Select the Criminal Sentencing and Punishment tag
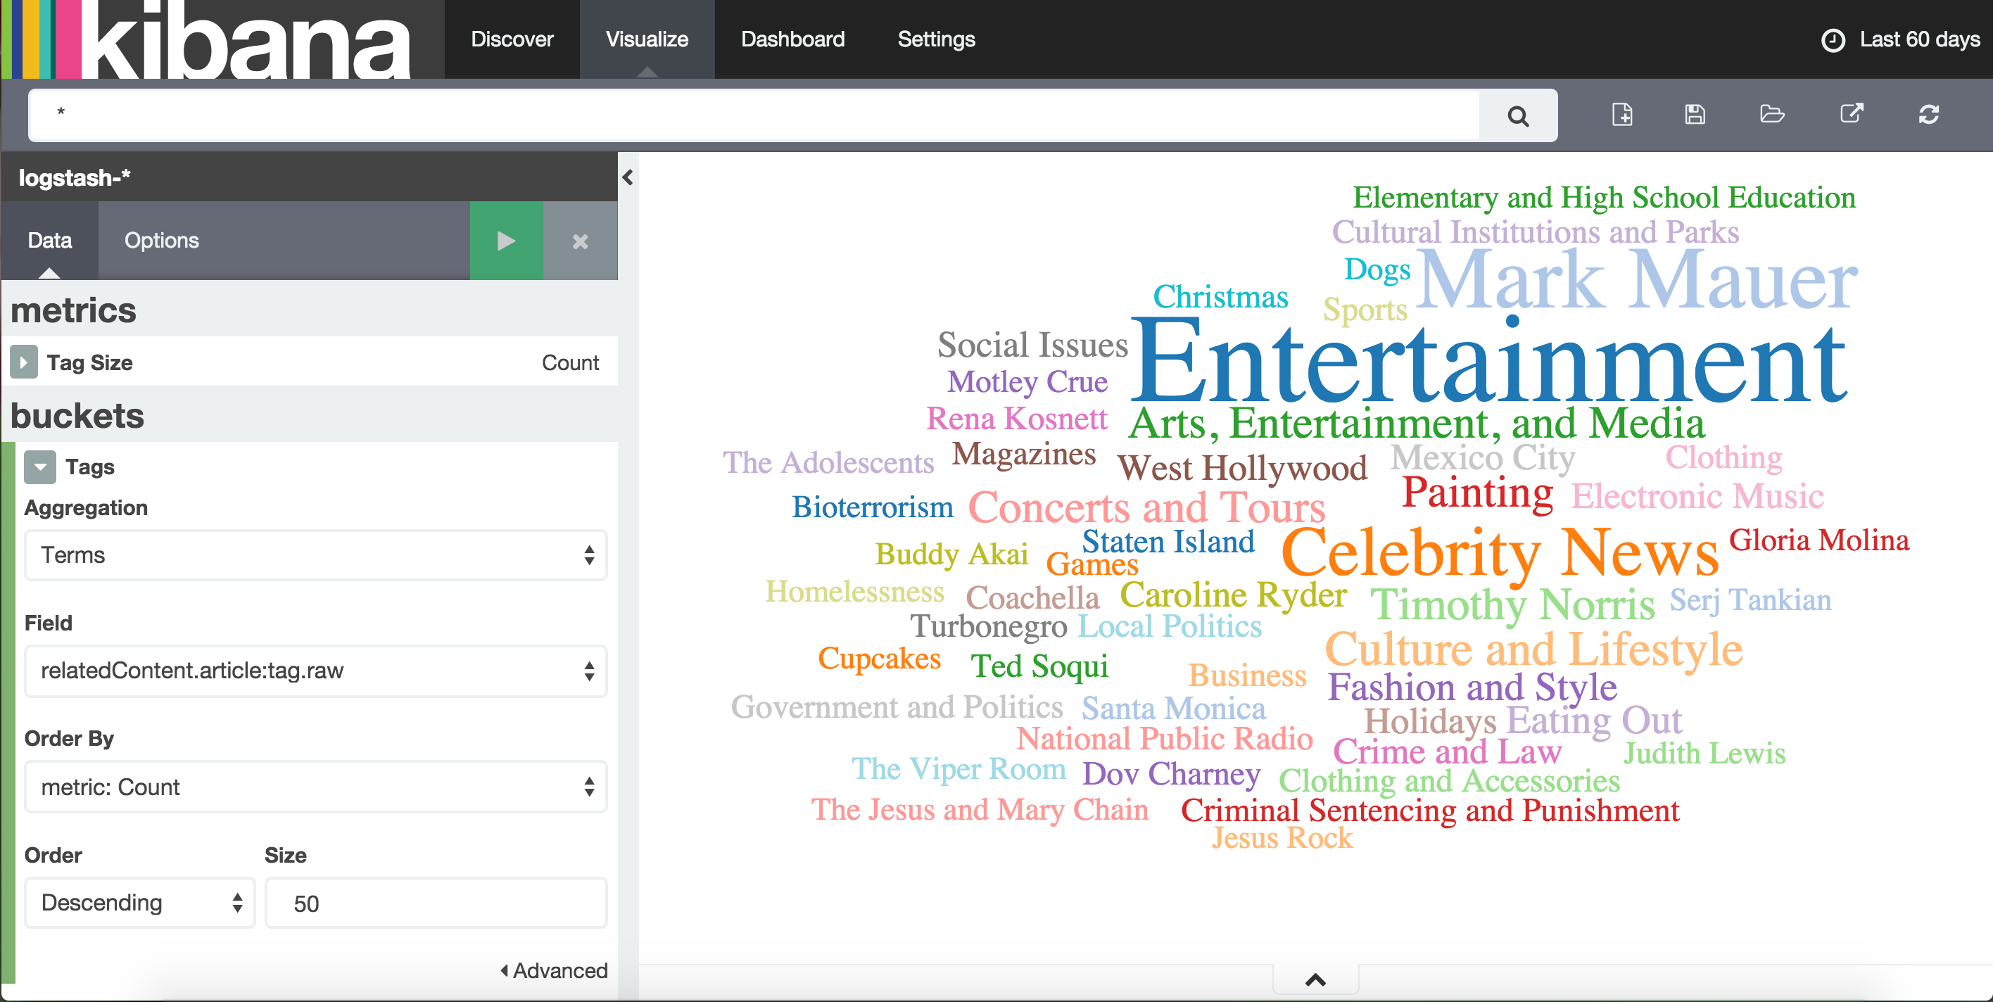This screenshot has width=1993, height=1002. tap(1431, 811)
